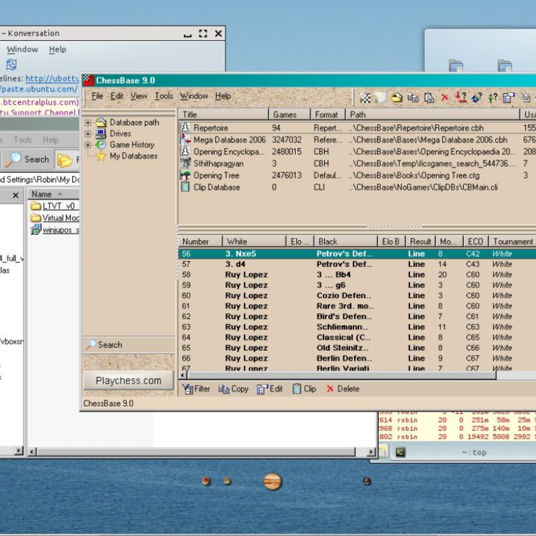Select My Databases in the tree

[134, 156]
